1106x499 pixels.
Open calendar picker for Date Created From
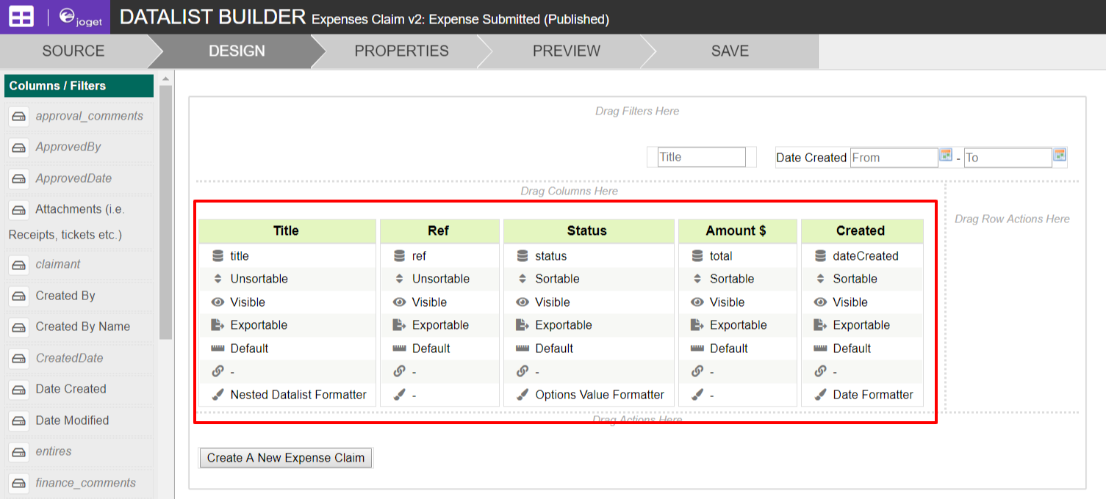pos(946,156)
